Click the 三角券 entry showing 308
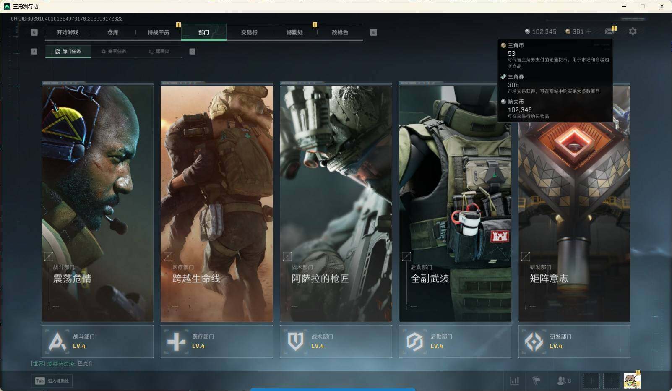Viewport: 672px width, 391px height. pyautogui.click(x=555, y=84)
